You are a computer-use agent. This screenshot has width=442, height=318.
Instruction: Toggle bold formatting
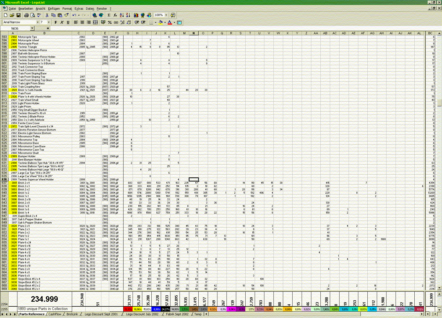point(56,22)
